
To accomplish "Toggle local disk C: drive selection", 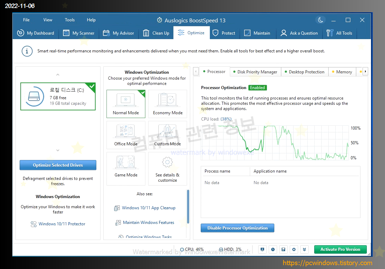I will (x=58, y=96).
